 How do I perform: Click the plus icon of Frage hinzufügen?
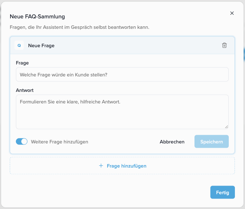101,166
